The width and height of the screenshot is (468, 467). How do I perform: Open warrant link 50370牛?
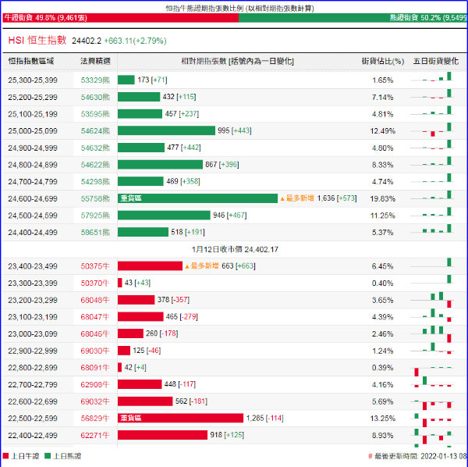point(95,283)
